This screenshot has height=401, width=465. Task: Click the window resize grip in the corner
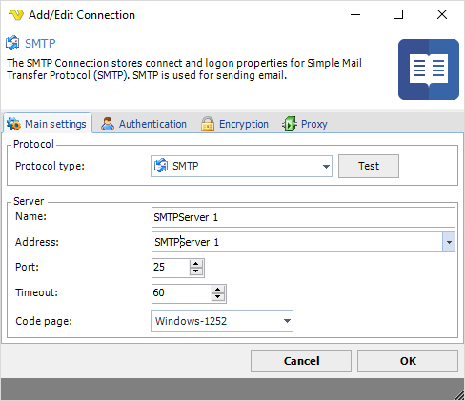[459, 395]
